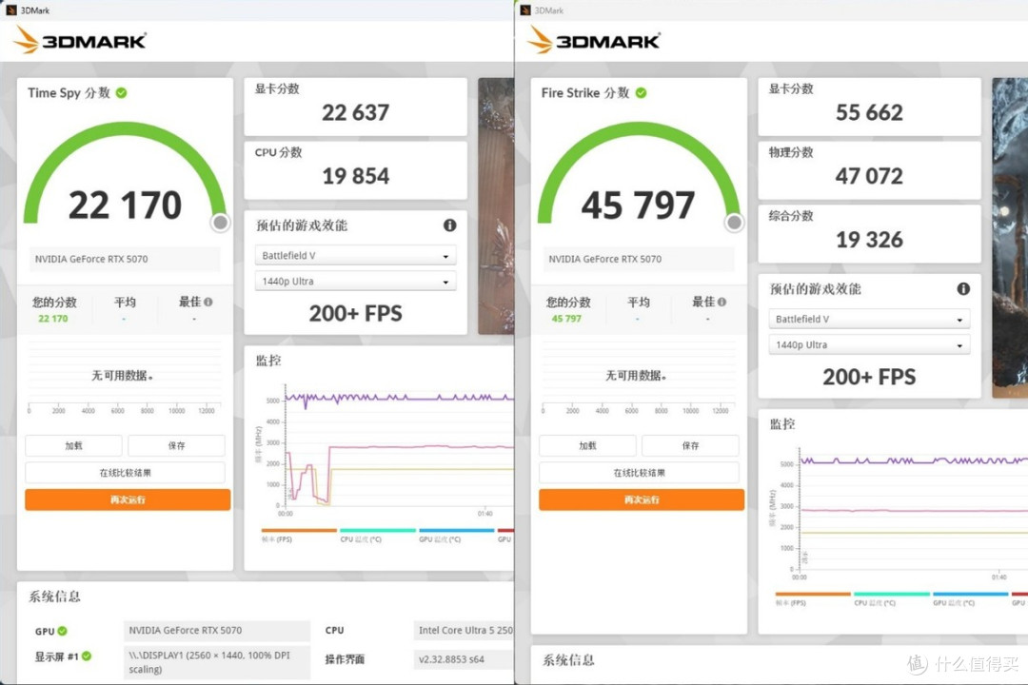The width and height of the screenshot is (1028, 685).
Task: Click your score value 45 797 in green
Action: pyautogui.click(x=565, y=319)
